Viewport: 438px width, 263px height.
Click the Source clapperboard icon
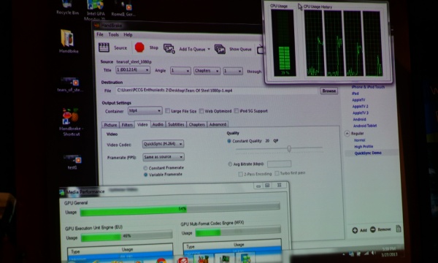click(x=104, y=47)
